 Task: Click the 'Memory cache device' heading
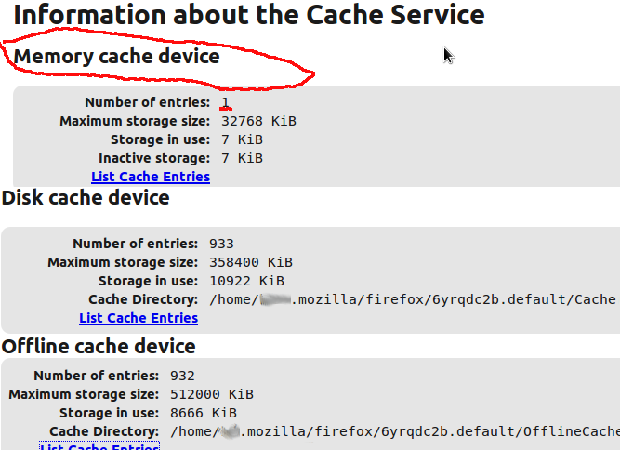[117, 57]
